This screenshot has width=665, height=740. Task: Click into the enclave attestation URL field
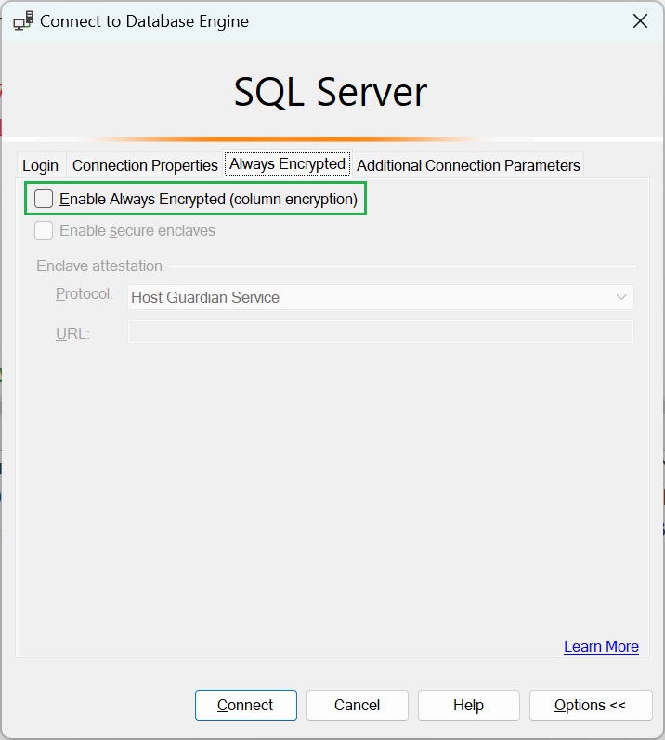380,331
